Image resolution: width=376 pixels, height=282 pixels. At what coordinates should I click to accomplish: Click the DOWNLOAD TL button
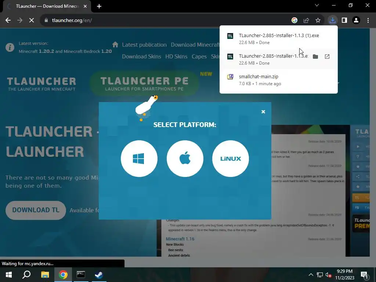[36, 210]
